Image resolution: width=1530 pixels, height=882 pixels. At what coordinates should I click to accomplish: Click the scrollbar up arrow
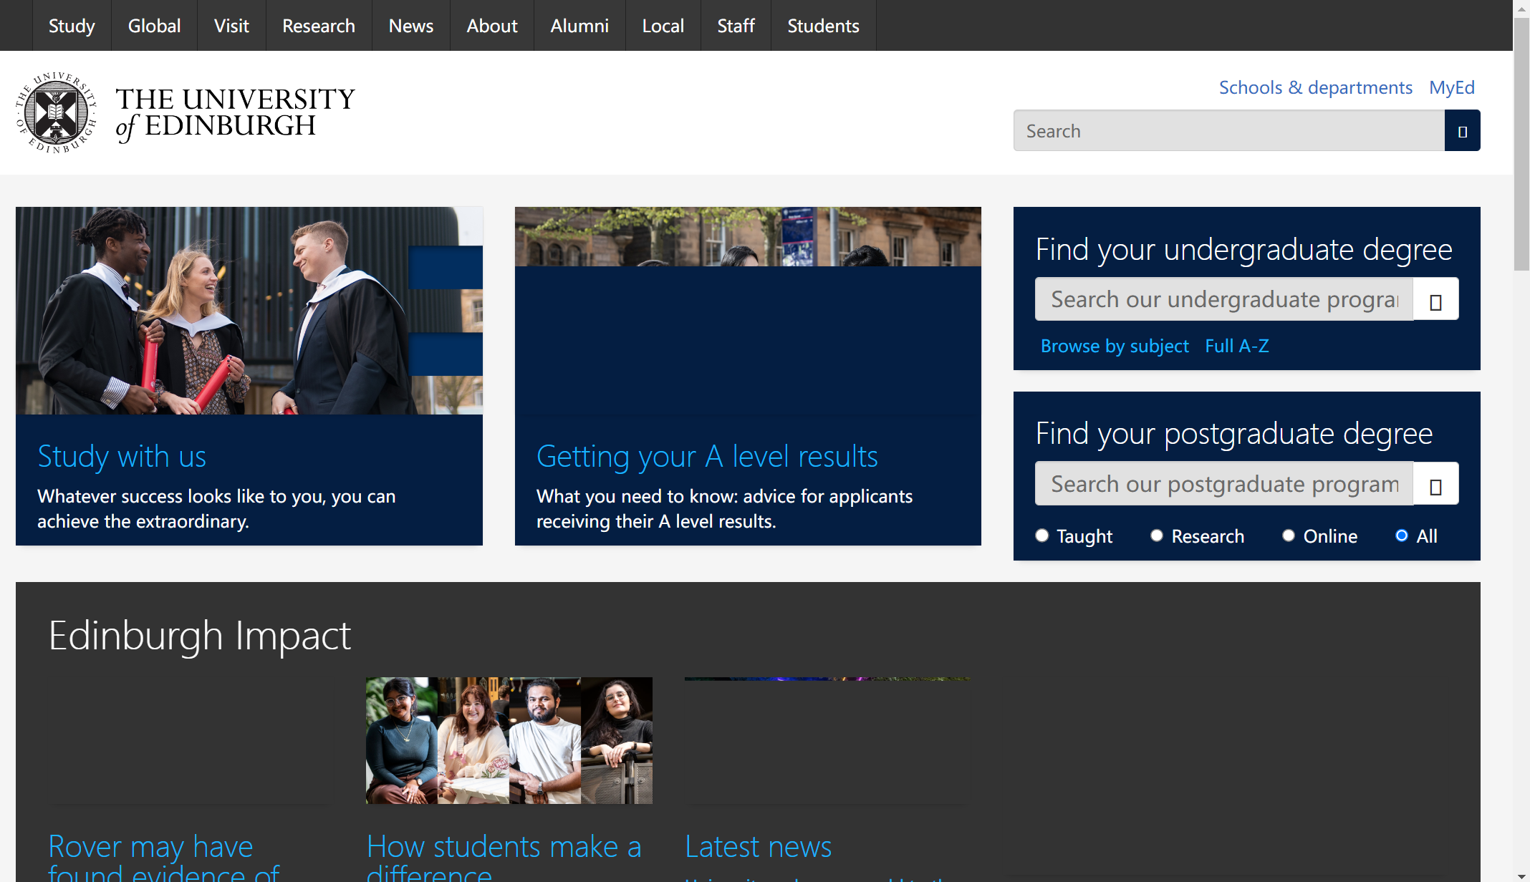1521,8
